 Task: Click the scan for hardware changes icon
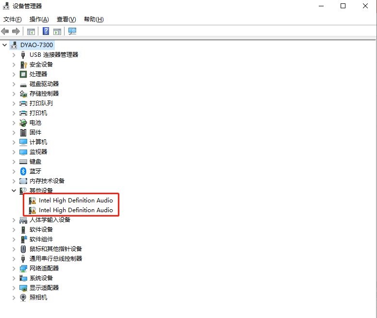[x=72, y=31]
